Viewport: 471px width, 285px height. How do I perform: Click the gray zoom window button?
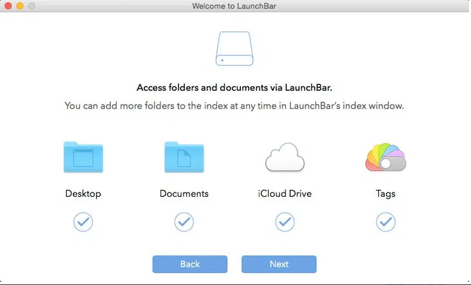pos(32,6)
